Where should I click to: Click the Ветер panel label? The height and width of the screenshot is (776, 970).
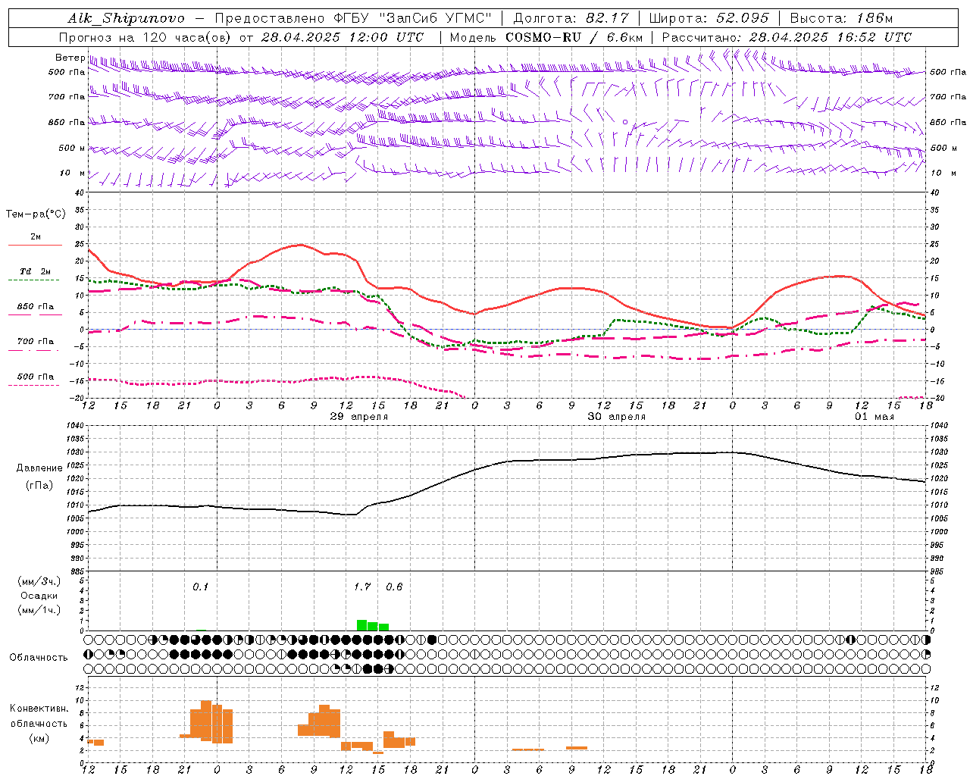(70, 58)
